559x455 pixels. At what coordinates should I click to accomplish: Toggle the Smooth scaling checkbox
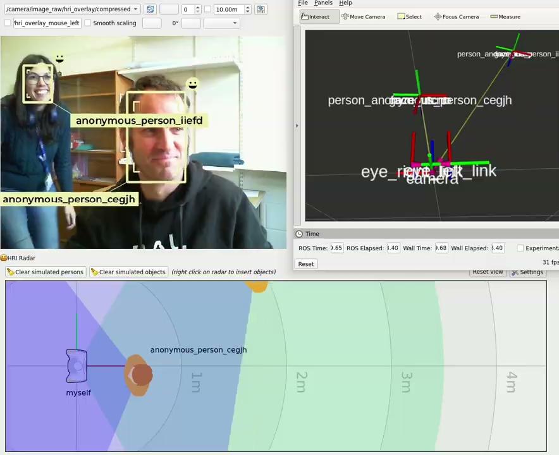point(88,23)
